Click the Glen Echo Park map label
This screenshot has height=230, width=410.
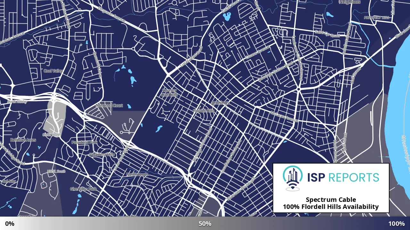point(83,189)
